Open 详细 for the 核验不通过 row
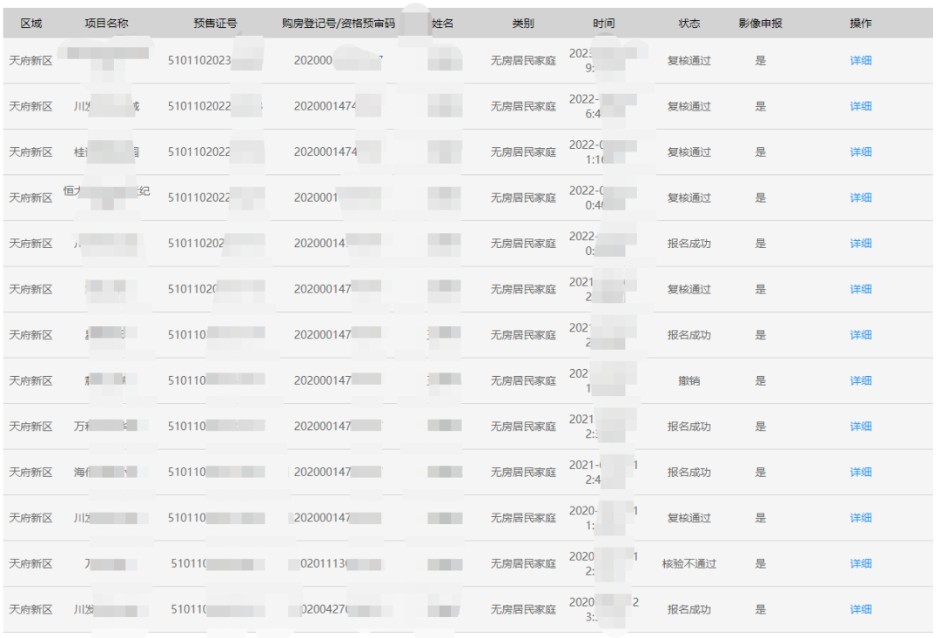Image resolution: width=940 pixels, height=638 pixels. [x=861, y=564]
